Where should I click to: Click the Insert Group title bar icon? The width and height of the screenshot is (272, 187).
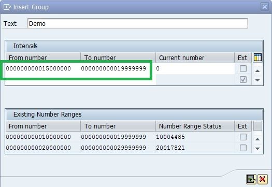(7, 7)
